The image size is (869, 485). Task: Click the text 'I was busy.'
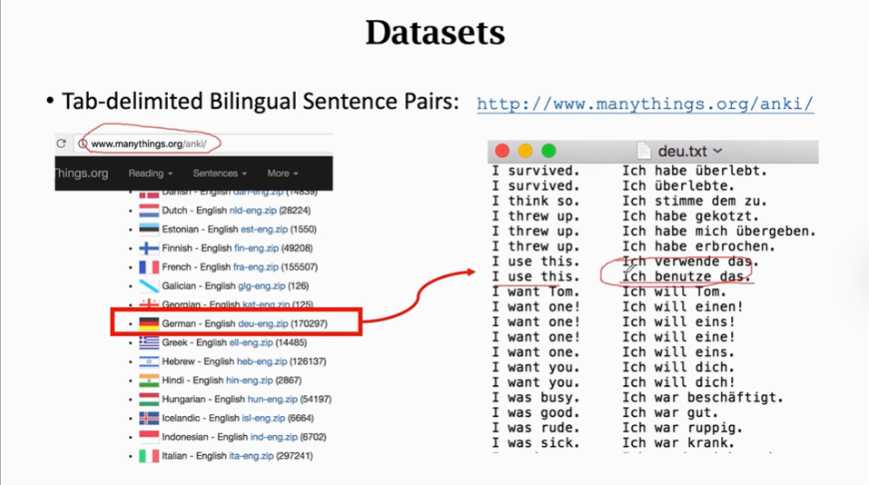(x=536, y=398)
